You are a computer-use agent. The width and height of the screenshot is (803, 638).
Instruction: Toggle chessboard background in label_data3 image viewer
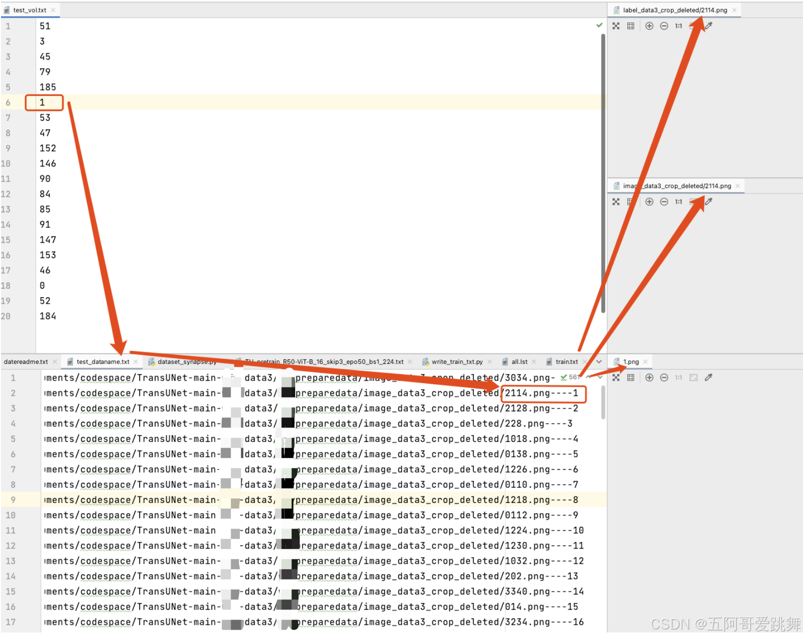(x=616, y=26)
